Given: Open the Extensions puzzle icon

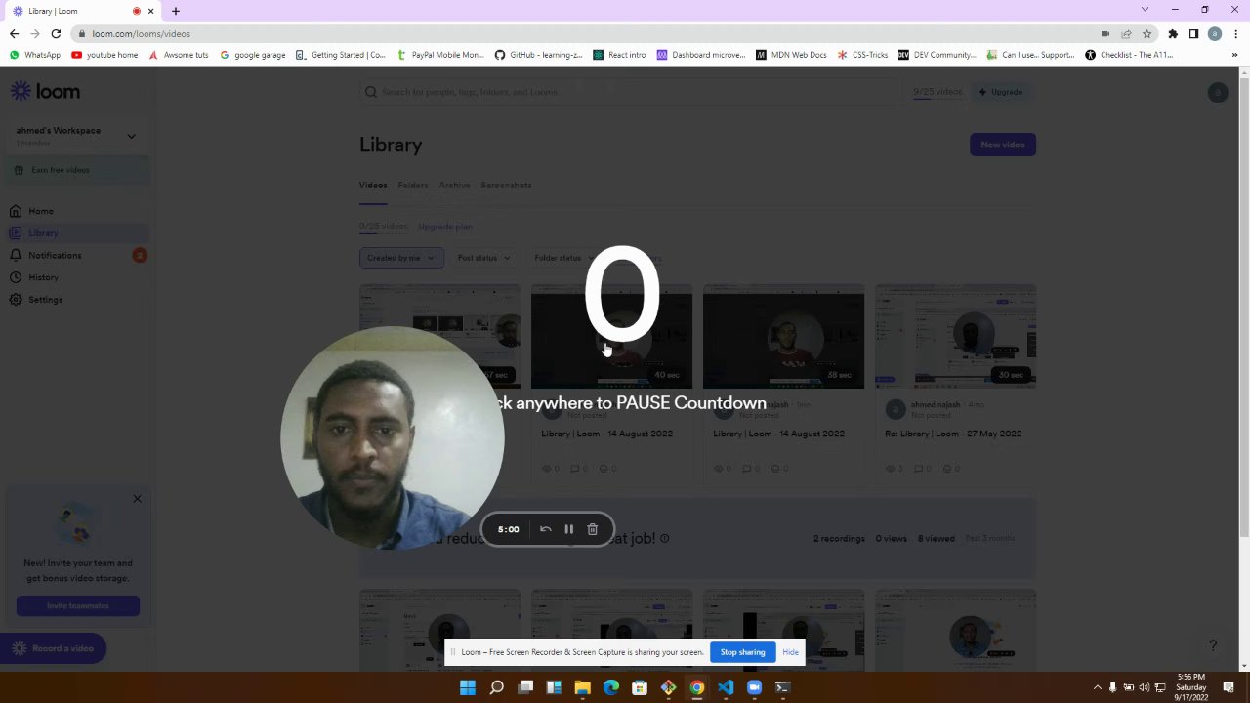Looking at the screenshot, I should [x=1173, y=33].
